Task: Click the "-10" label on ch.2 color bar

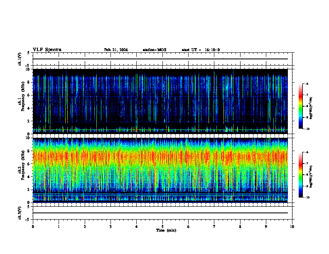Action: 307,198
